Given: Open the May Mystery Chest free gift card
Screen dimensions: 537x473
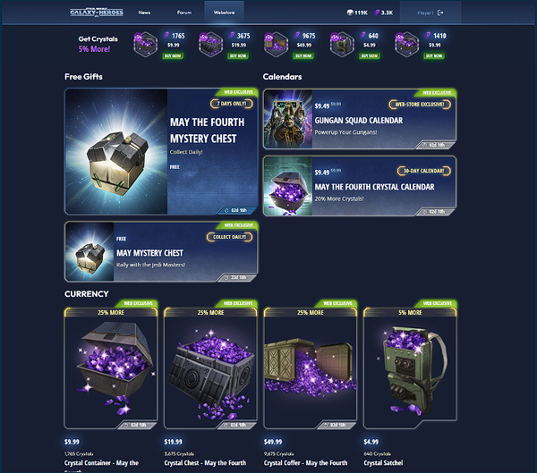Looking at the screenshot, I should pyautogui.click(x=161, y=251).
